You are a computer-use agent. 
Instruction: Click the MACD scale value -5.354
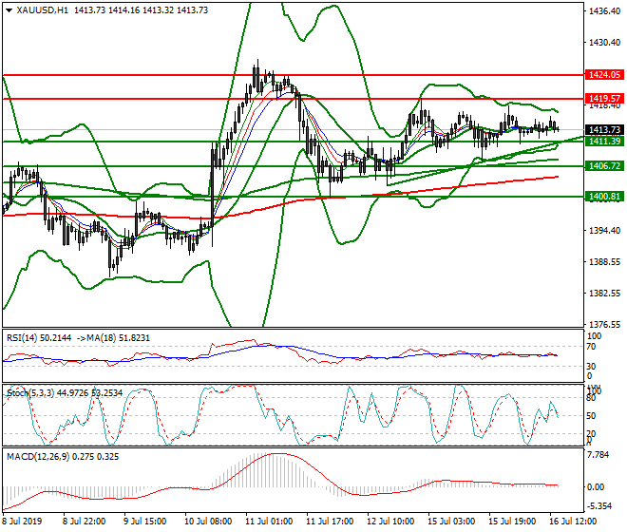598,506
